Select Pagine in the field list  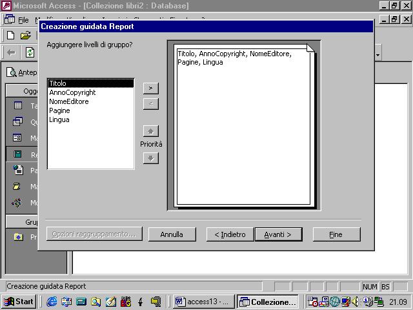[x=90, y=110]
